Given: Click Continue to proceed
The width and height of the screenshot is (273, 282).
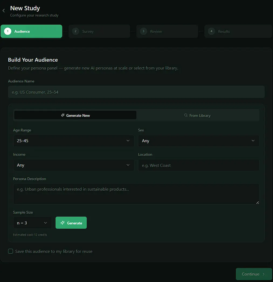Looking at the screenshot, I should (x=254, y=274).
